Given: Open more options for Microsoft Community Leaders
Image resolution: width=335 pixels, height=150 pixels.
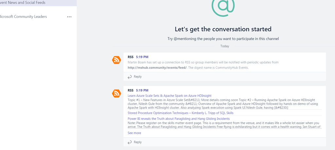Looking at the screenshot, I should click(x=69, y=17).
